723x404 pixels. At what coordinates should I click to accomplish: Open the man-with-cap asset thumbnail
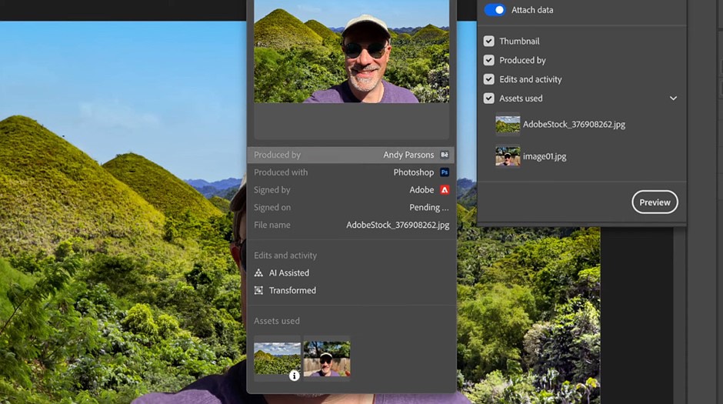[327, 359]
